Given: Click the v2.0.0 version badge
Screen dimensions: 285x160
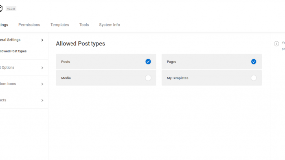Looking at the screenshot, I should [x=11, y=9].
